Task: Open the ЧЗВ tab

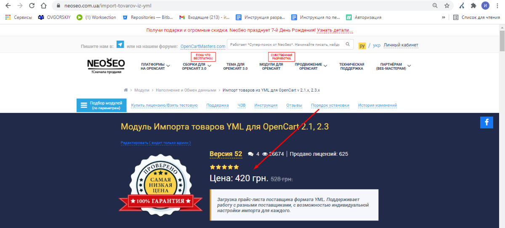Action: pos(242,105)
